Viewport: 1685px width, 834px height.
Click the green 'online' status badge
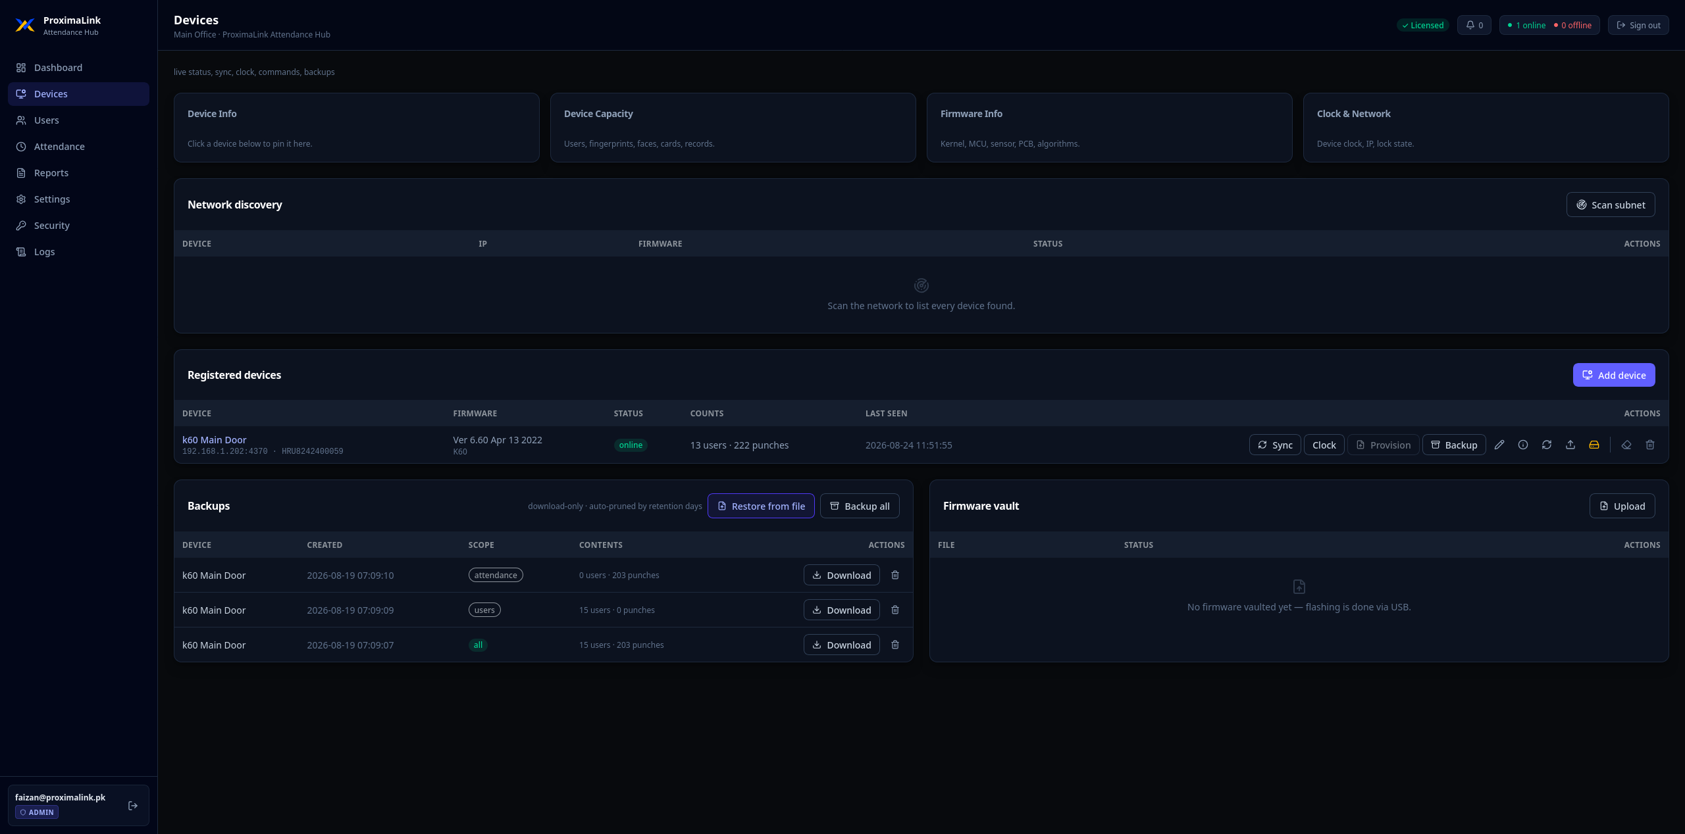pos(631,445)
